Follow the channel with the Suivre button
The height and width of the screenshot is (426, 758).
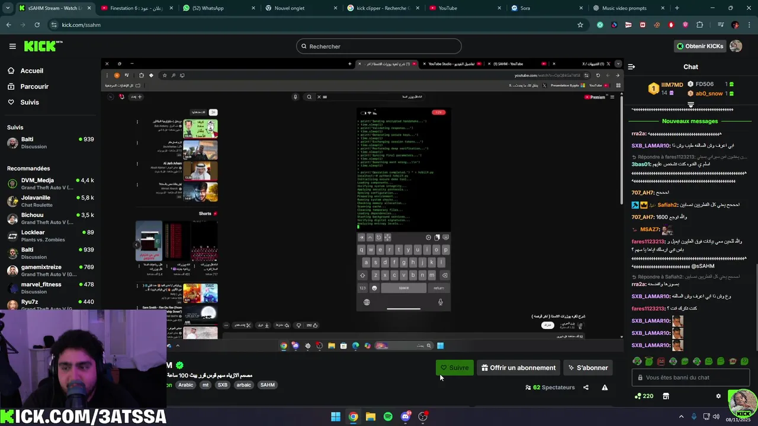coord(454,367)
